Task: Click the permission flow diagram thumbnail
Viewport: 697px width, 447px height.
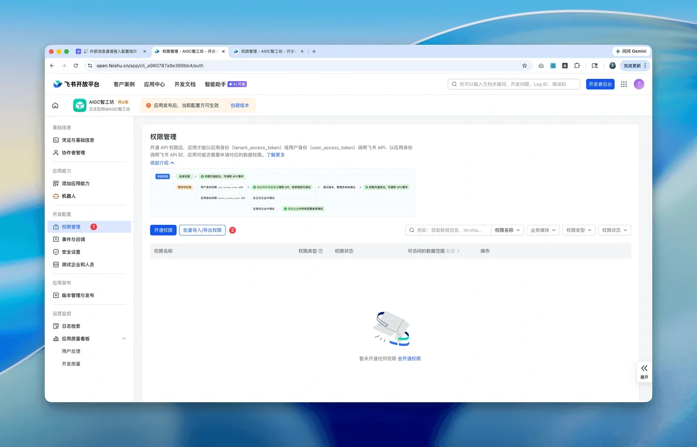Action: pos(282,193)
